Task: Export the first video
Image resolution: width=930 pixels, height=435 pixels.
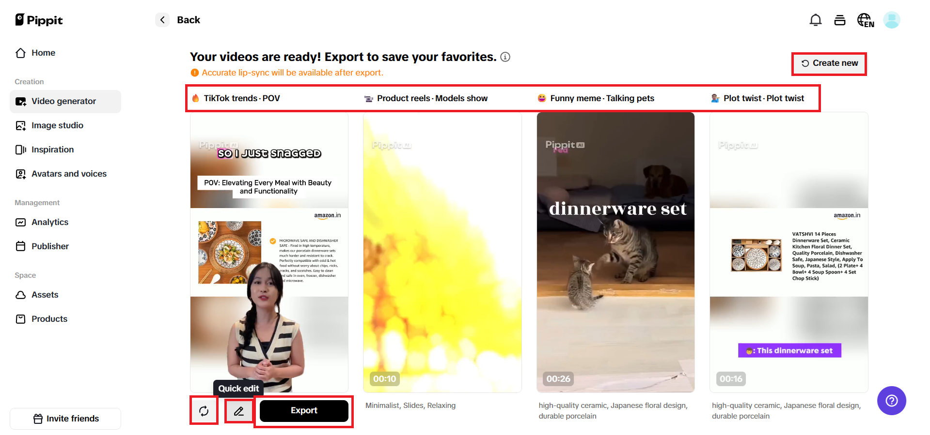Action: coord(304,411)
